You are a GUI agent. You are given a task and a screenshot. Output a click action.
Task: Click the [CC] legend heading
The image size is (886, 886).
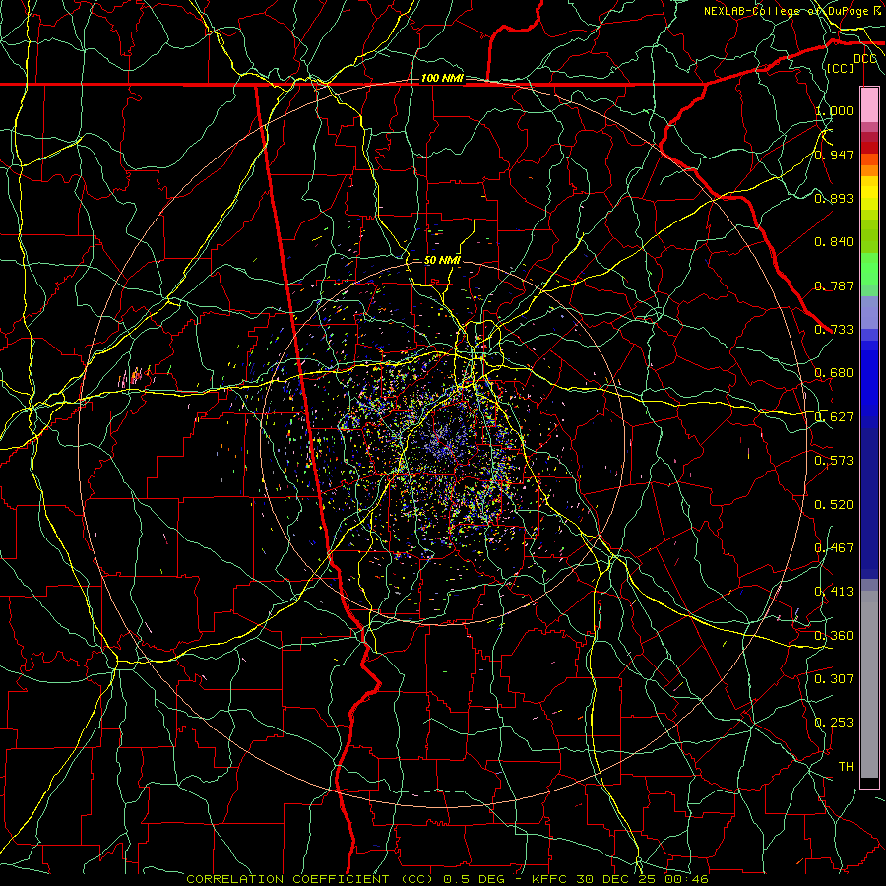pos(840,68)
